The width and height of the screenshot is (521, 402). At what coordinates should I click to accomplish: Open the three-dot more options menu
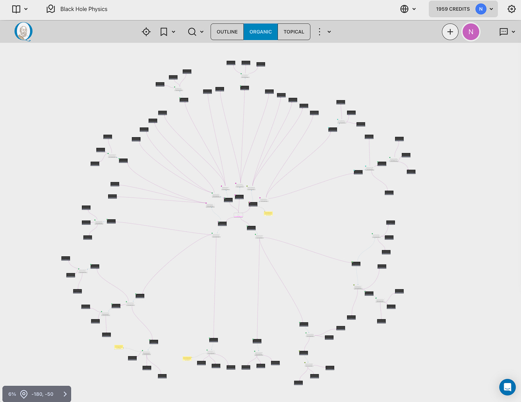coord(320,32)
